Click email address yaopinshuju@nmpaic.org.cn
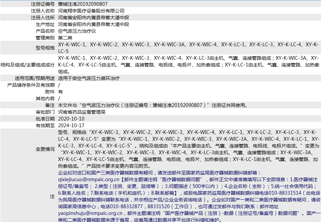This screenshot has height=222, width=322. tap(90, 214)
